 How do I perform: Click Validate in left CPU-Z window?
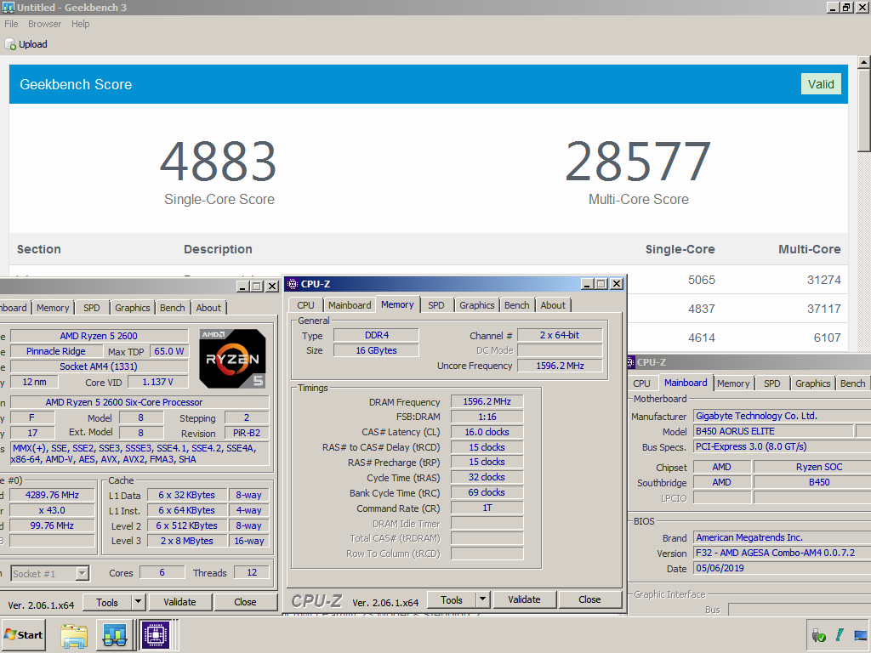point(179,603)
